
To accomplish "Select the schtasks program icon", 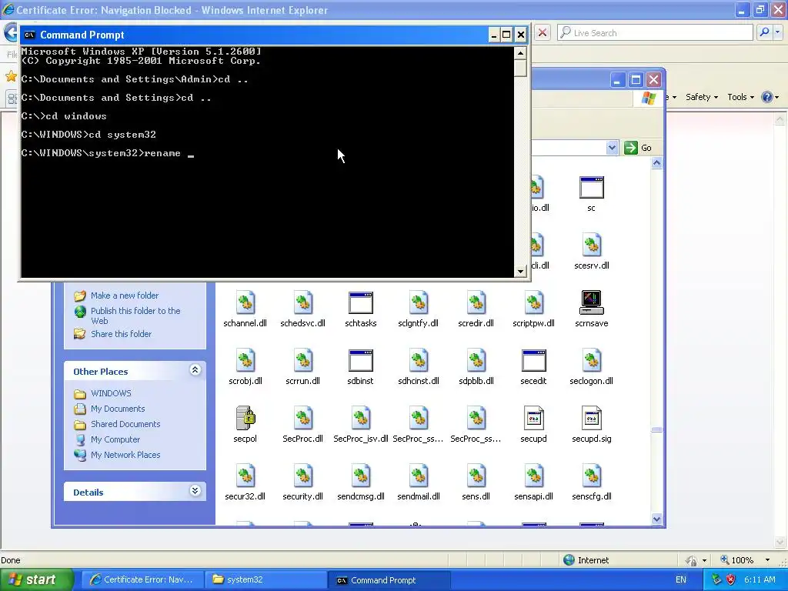I will (x=361, y=303).
